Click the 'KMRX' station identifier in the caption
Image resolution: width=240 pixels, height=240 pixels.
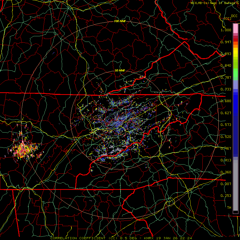149,238
